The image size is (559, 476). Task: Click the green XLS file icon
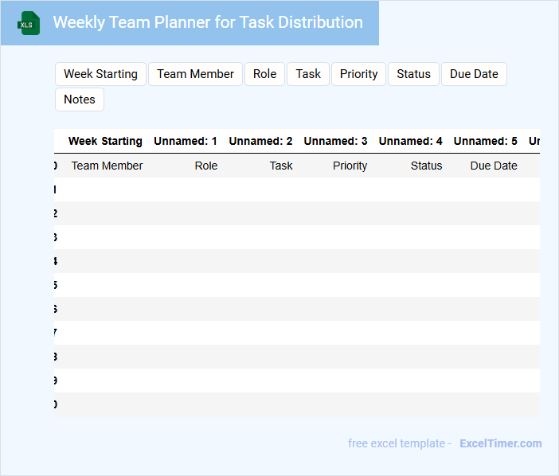coord(29,23)
